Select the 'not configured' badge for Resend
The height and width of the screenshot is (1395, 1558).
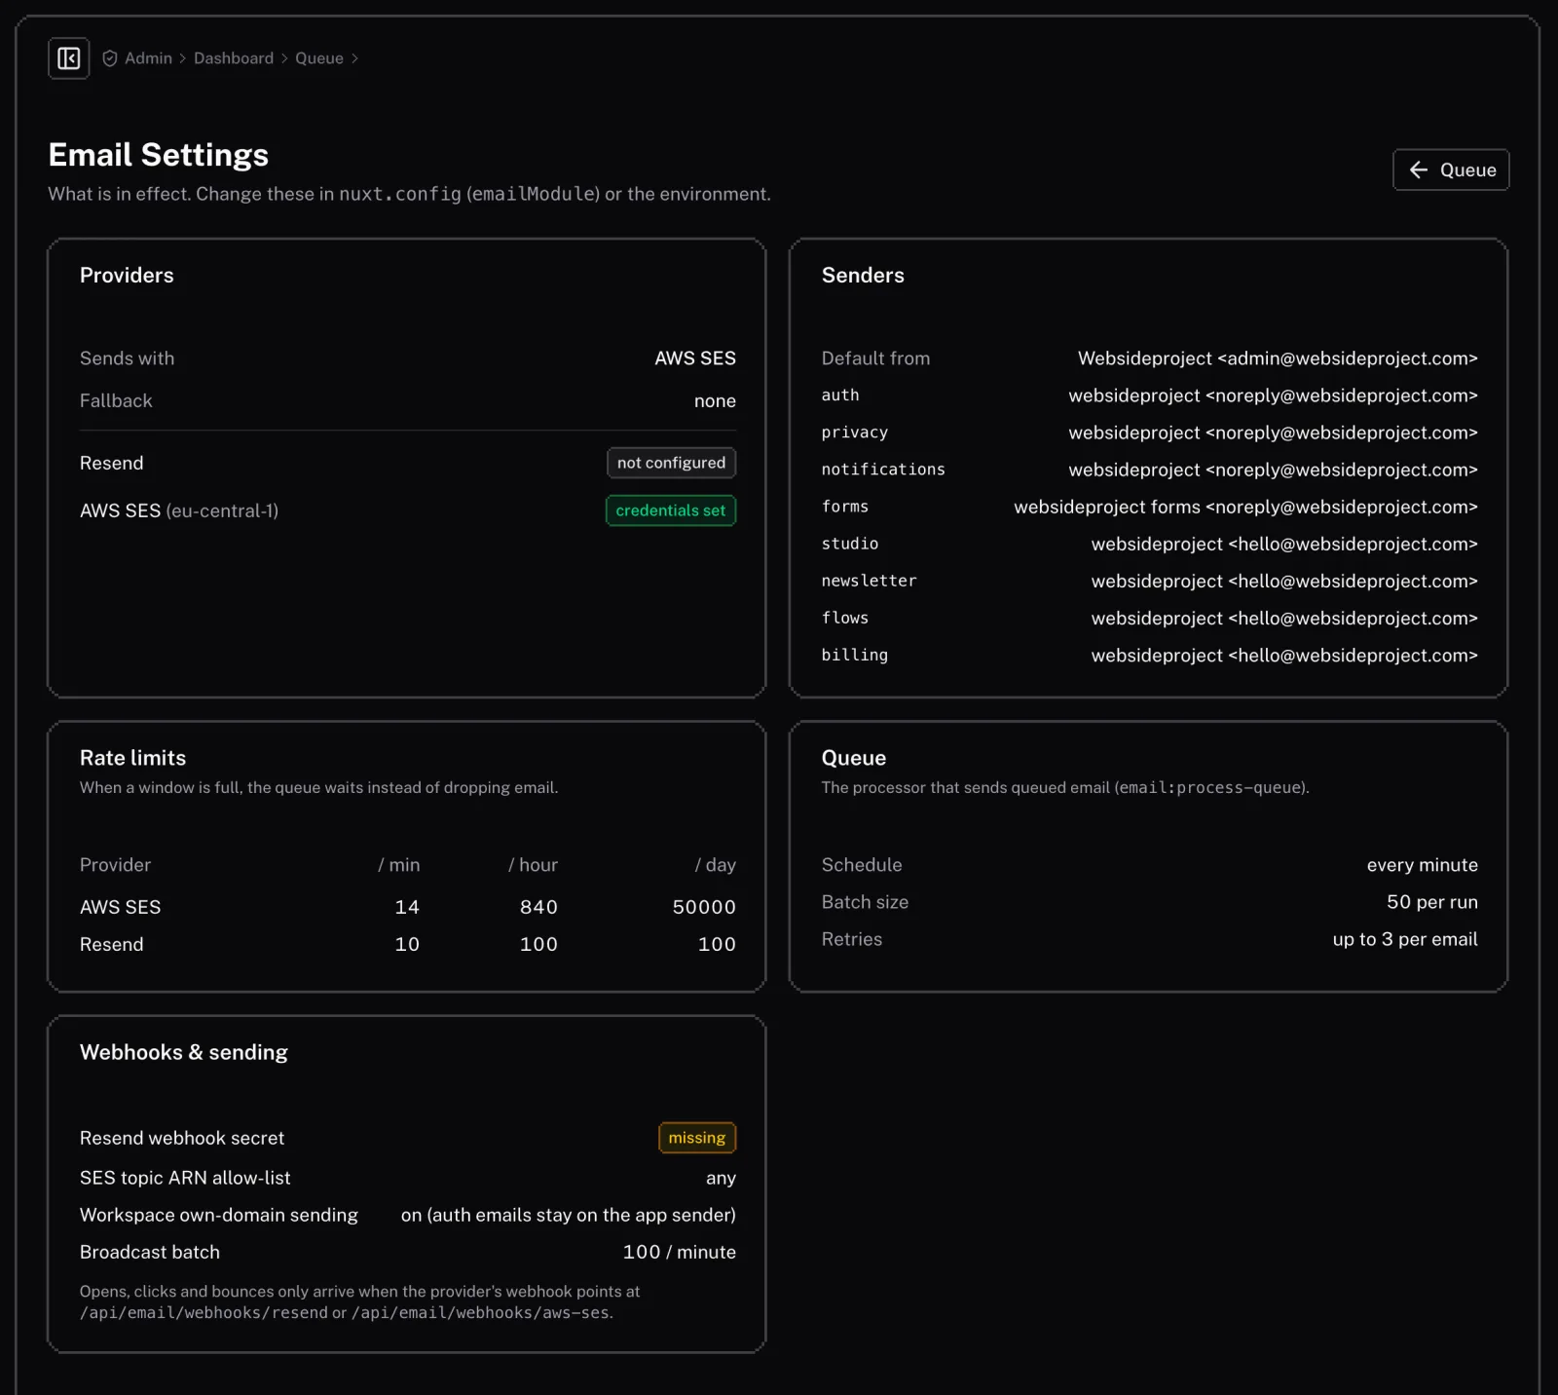click(x=671, y=463)
